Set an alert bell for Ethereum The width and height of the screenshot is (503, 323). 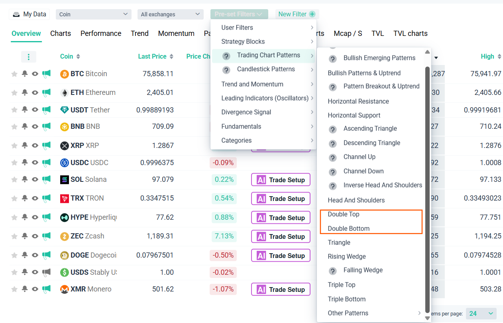pyautogui.click(x=25, y=93)
